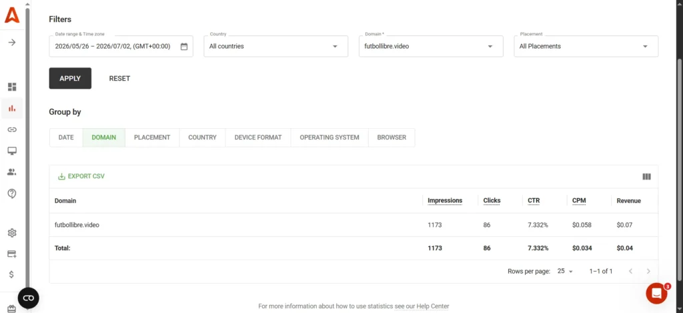Open the All Placements dropdown
The image size is (683, 313).
point(586,46)
